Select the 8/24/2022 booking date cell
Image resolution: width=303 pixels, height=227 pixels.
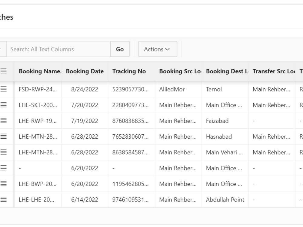pos(85,89)
